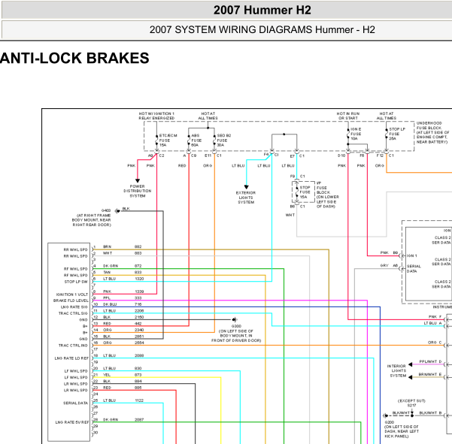Click the "S217" splice label
The image size is (452, 444).
pyautogui.click(x=411, y=405)
